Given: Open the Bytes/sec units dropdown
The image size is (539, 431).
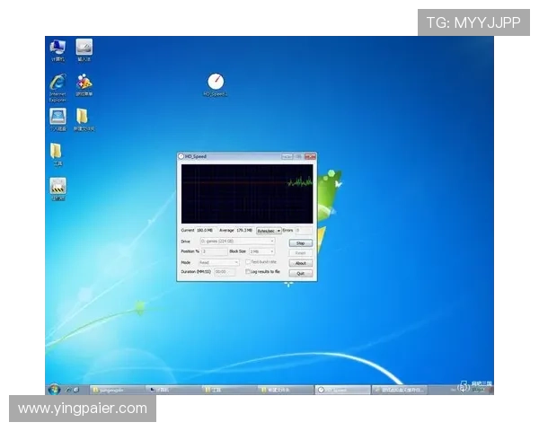Looking at the screenshot, I should [x=269, y=230].
